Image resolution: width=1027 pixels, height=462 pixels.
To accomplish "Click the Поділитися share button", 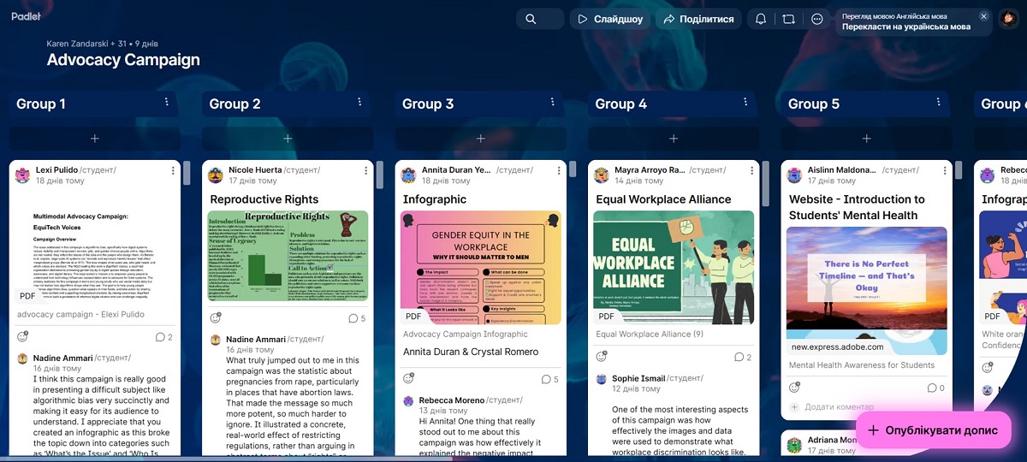I will point(699,19).
